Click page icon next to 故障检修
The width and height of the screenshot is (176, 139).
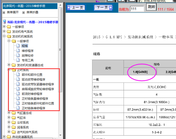(18, 55)
